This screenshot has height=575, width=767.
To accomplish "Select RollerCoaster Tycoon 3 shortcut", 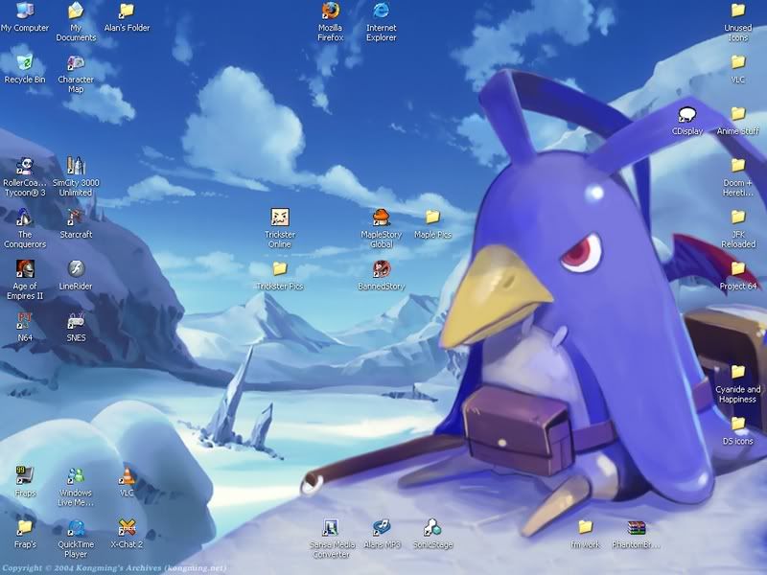I will point(25,177).
